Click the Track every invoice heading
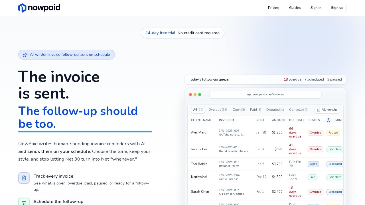Image resolution: width=365 pixels, height=205 pixels. (x=53, y=176)
